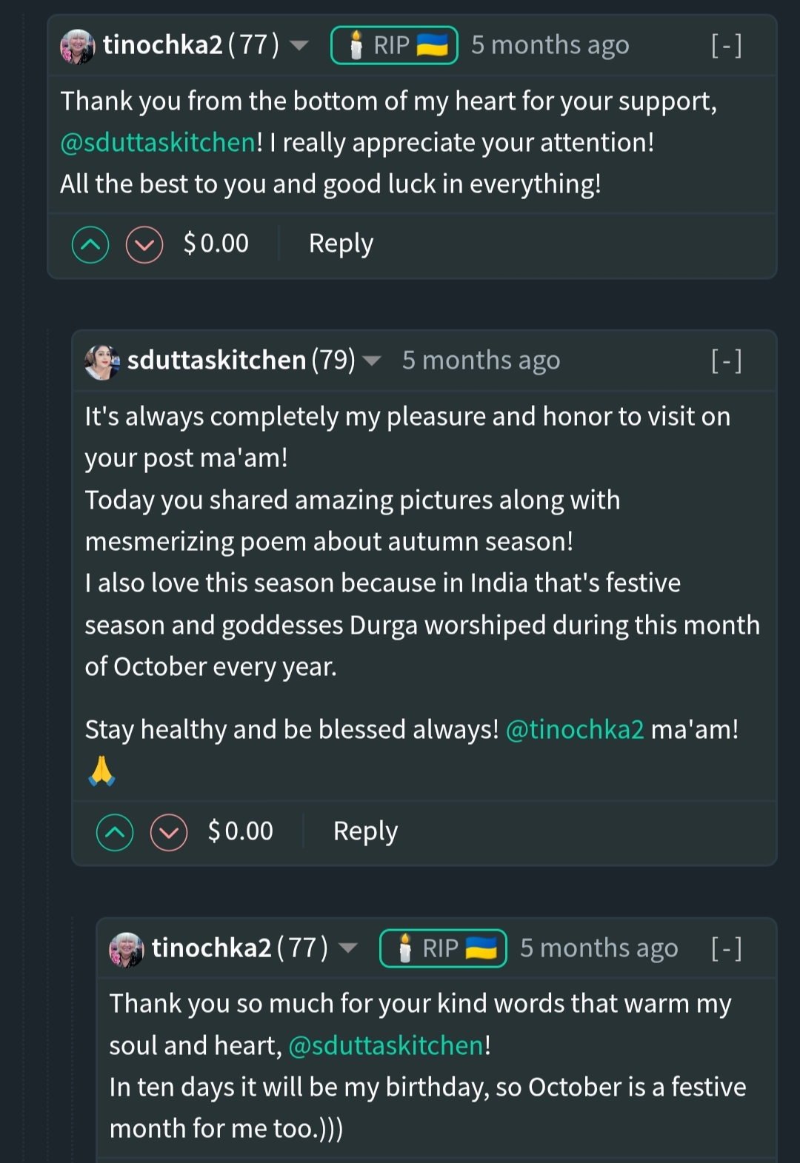
Task: Show payout details for $0.00 on sduttaskitchen's comment
Action: (240, 831)
